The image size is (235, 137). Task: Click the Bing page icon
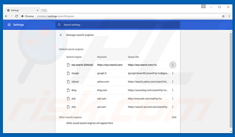tap(68, 90)
